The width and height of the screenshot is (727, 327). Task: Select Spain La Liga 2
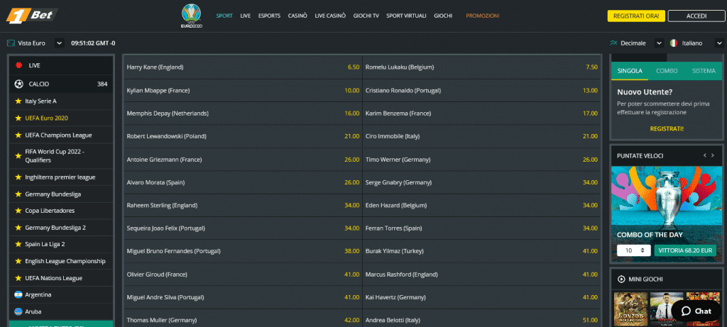pyautogui.click(x=61, y=244)
